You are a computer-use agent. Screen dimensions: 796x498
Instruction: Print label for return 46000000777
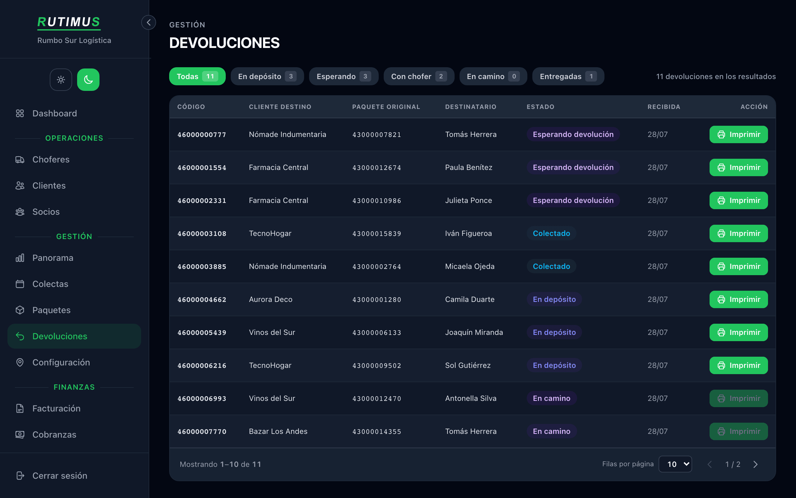click(x=738, y=134)
